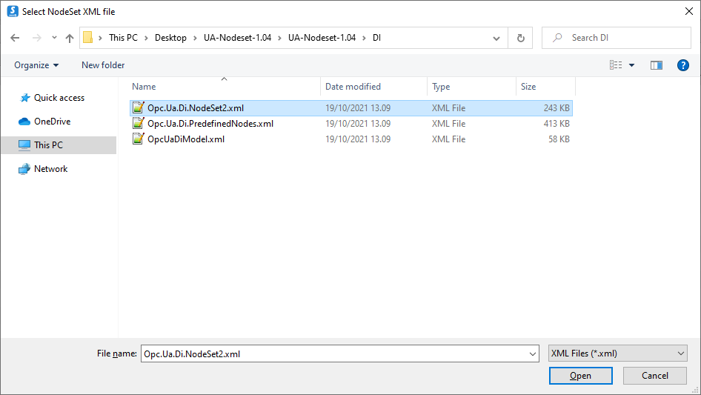Image resolution: width=701 pixels, height=395 pixels.
Task: Expand the recent locations dropdown arrow
Action: coord(54,38)
